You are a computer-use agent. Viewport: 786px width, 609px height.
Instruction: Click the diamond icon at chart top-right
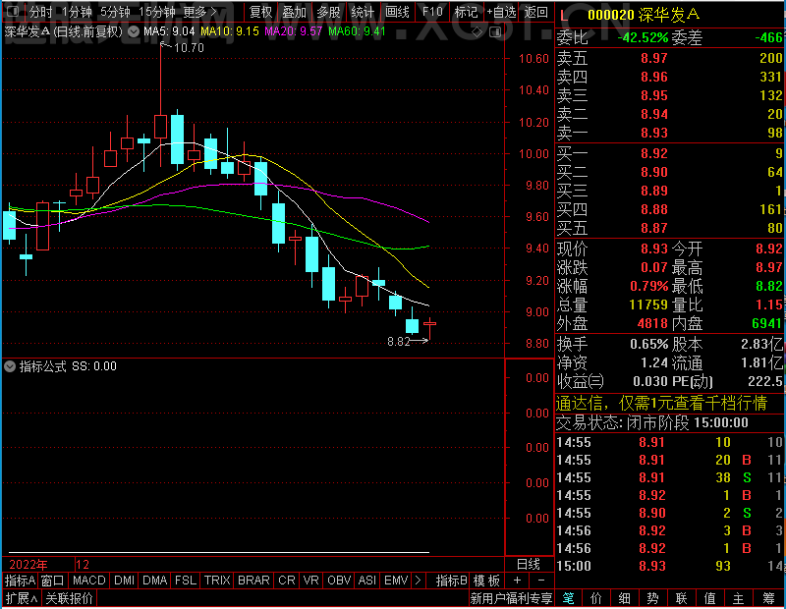[477, 32]
